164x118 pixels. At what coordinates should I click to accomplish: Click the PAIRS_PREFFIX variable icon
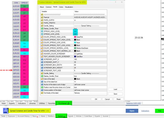(x=42, y=23)
